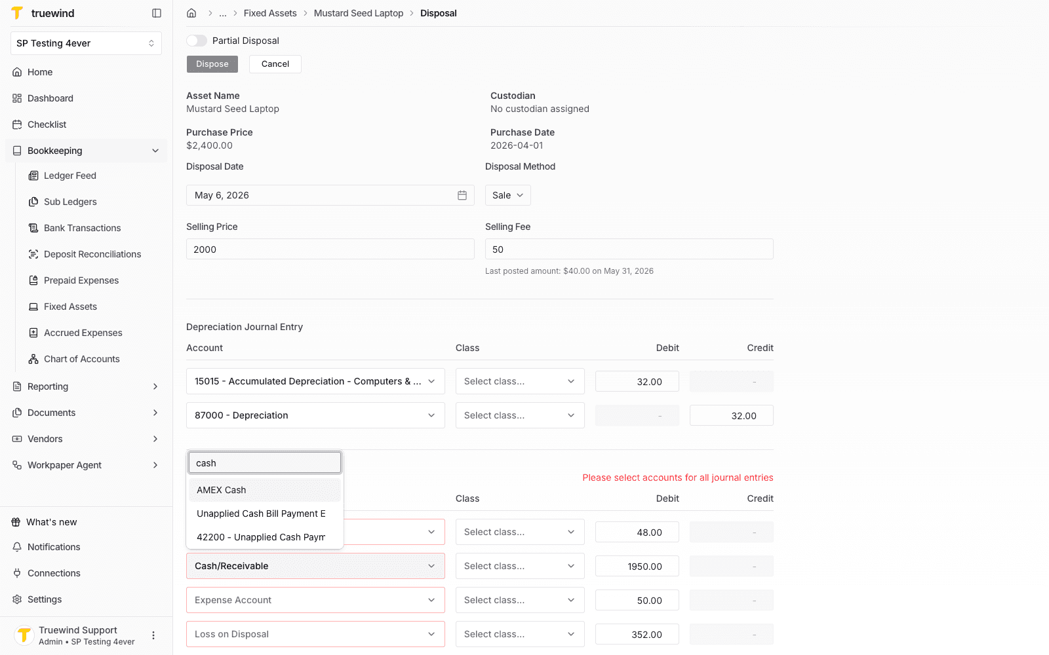Click the Settings gear icon
This screenshot has height=655, width=1049.
[x=17, y=599]
